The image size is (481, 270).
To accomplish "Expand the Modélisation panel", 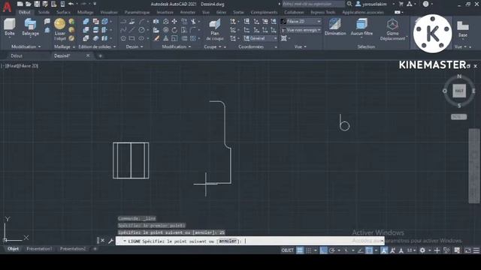I will [26, 46].
